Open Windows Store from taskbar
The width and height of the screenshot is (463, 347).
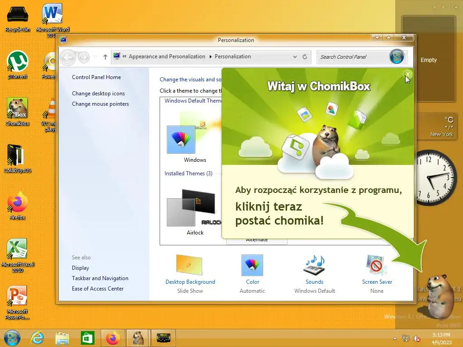pos(87,338)
